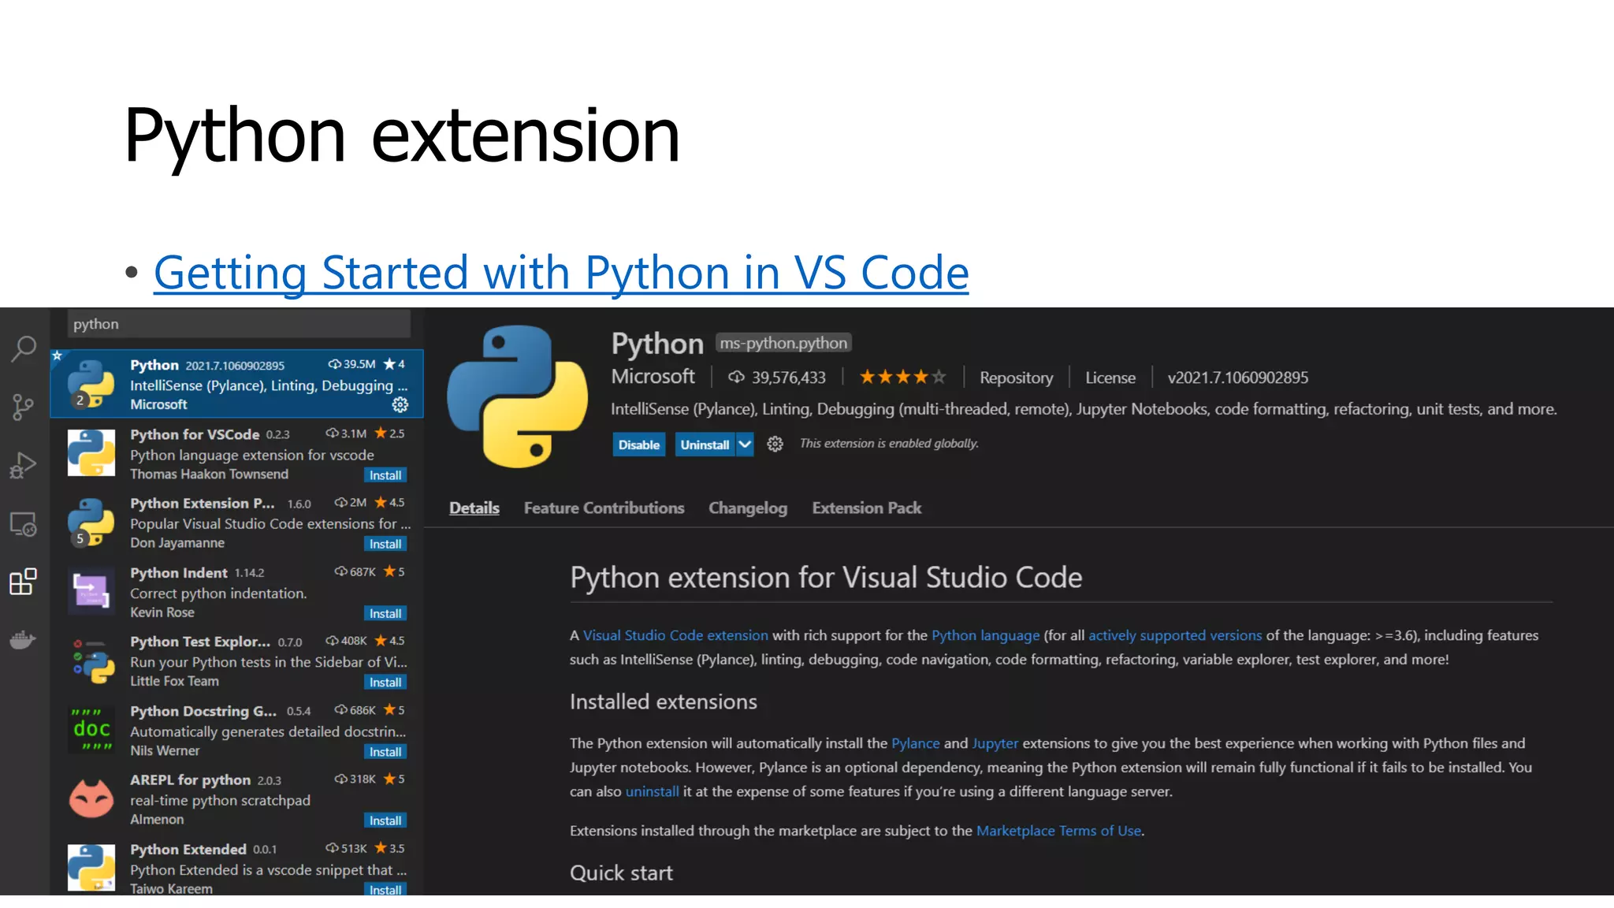Click the uninstall link in description

652,791
